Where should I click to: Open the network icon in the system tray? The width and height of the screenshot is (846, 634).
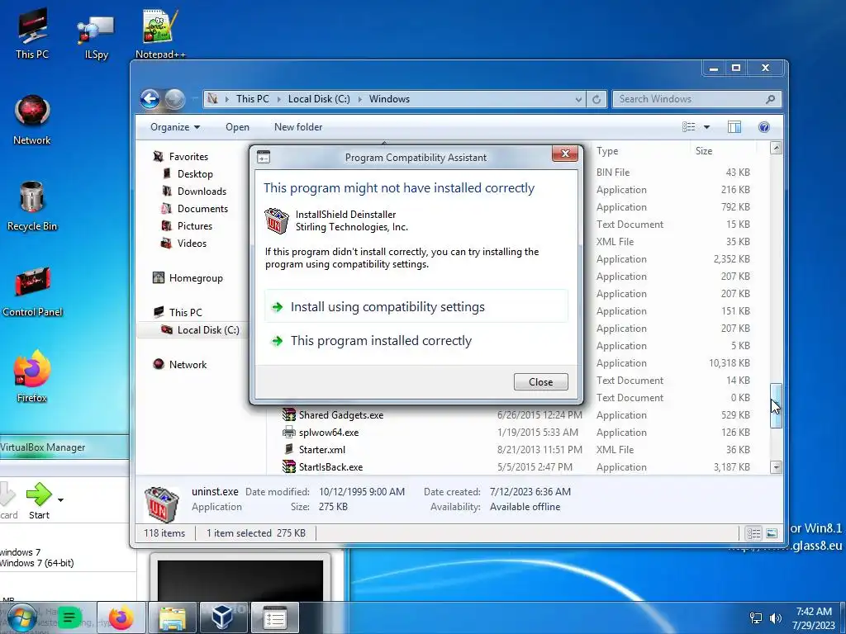tap(756, 617)
